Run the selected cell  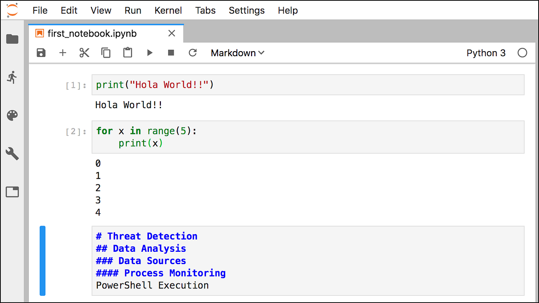pyautogui.click(x=150, y=53)
